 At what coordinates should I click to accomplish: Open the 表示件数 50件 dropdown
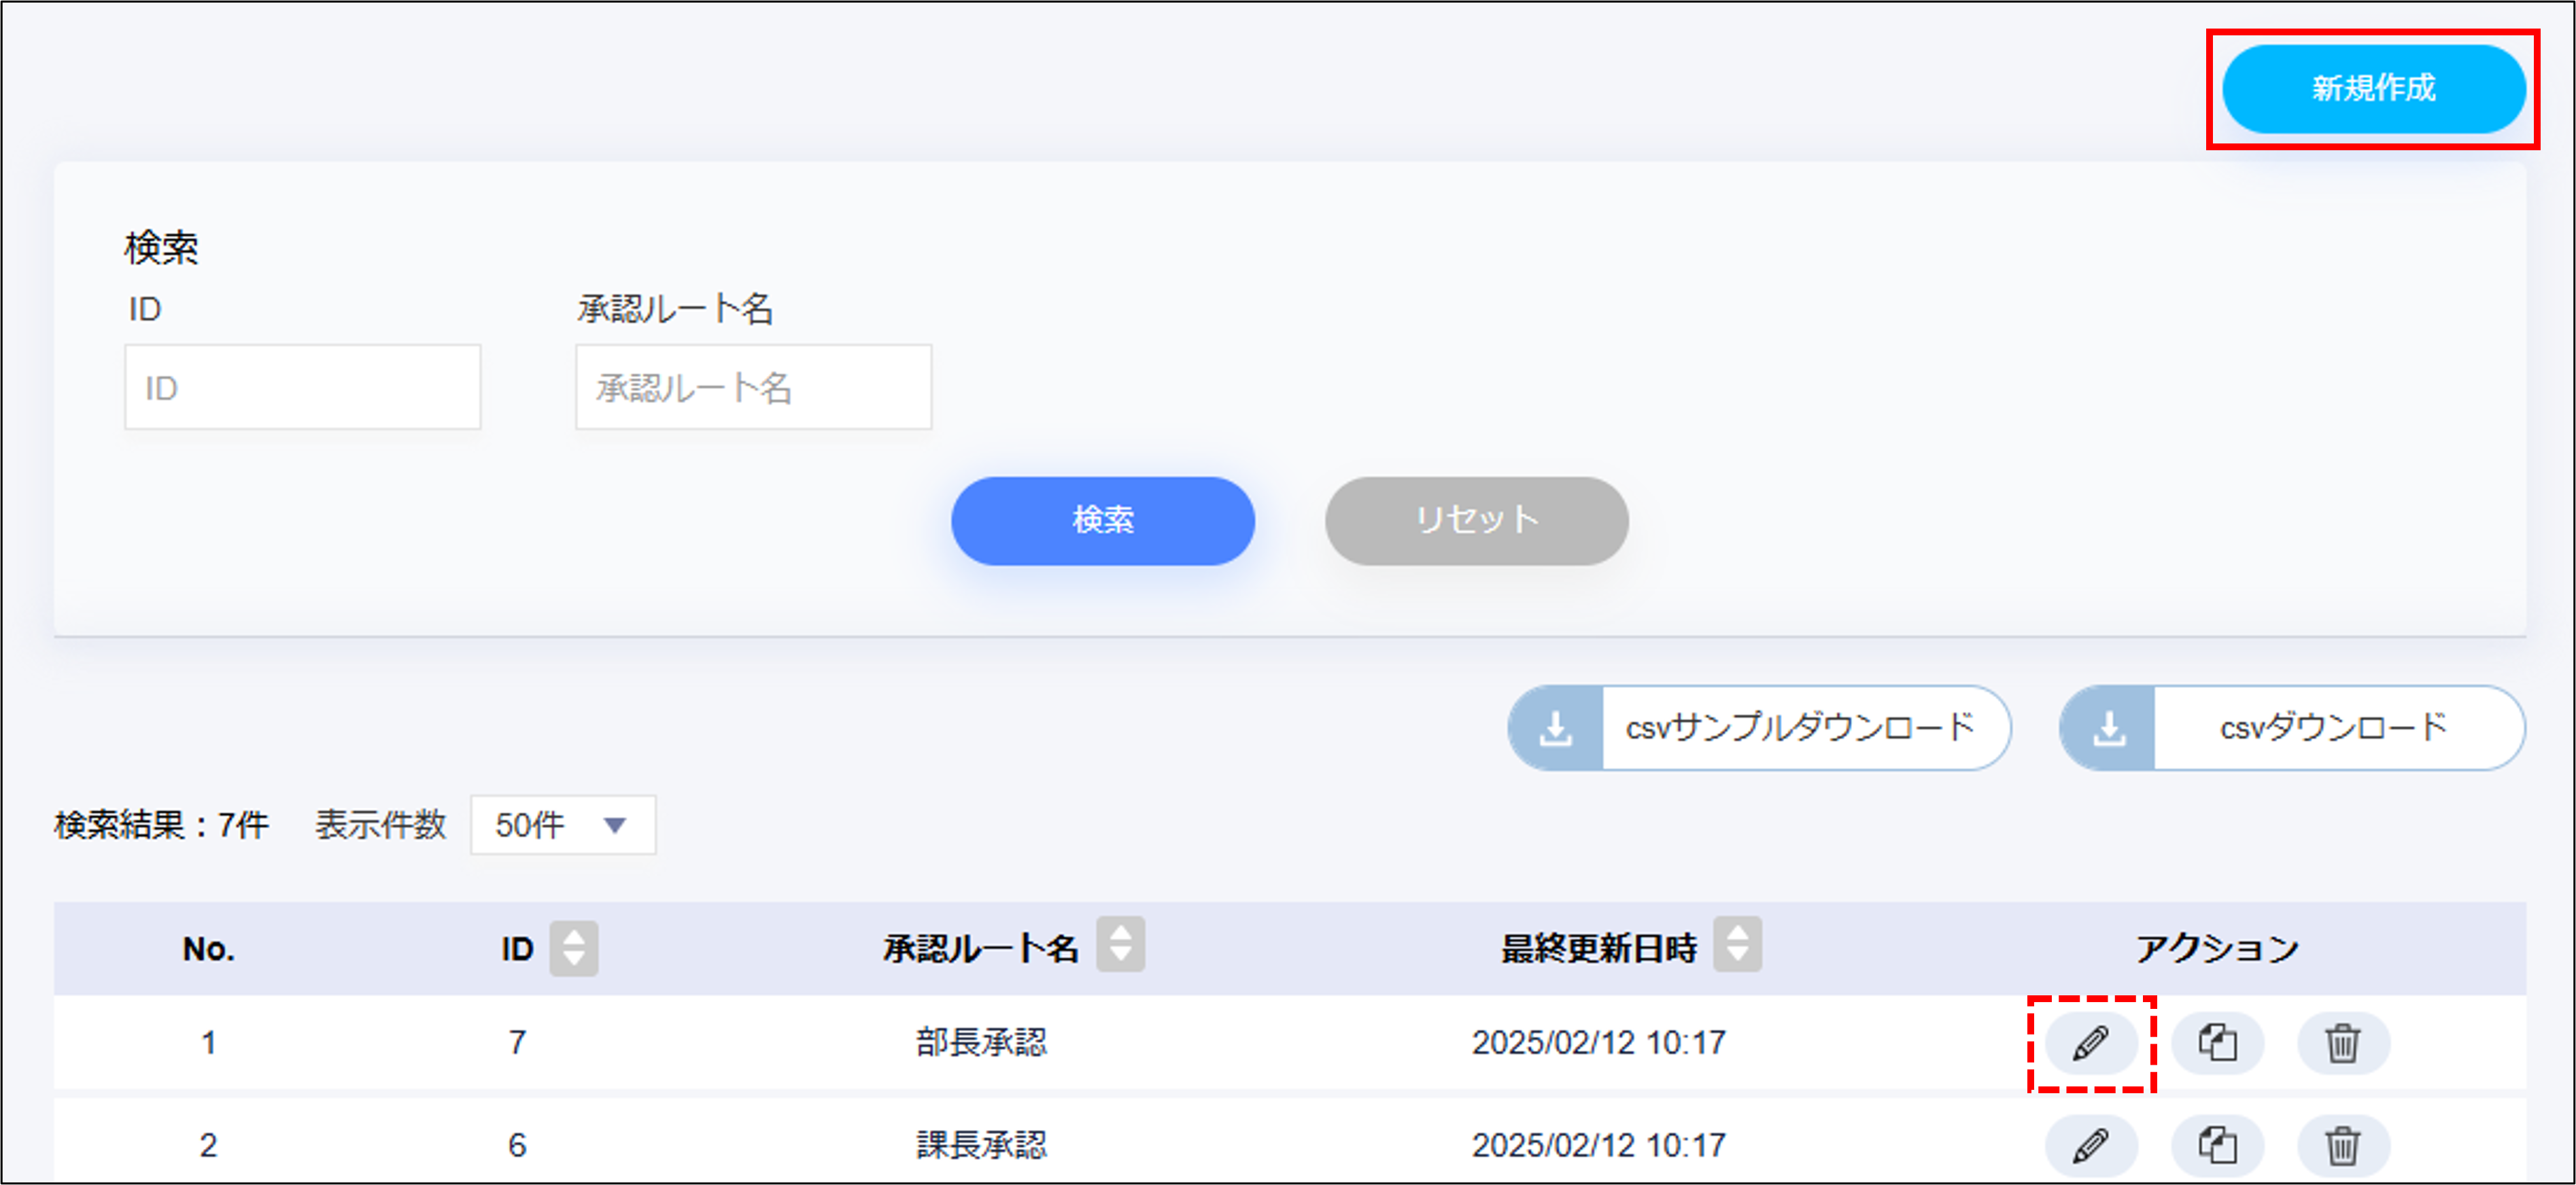[x=563, y=825]
